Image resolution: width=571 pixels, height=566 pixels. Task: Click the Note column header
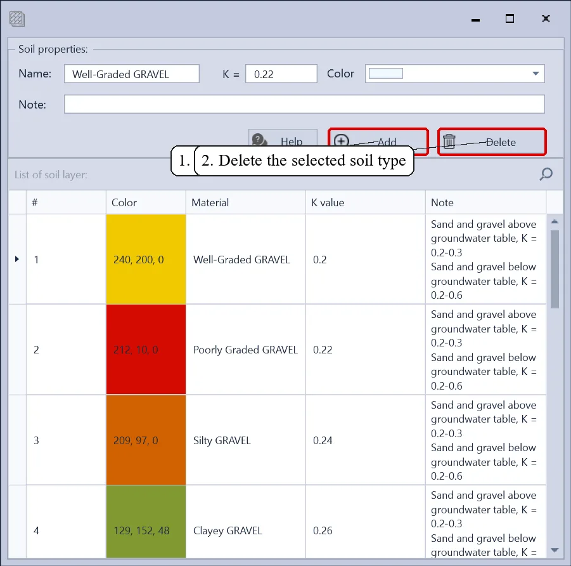coord(486,202)
